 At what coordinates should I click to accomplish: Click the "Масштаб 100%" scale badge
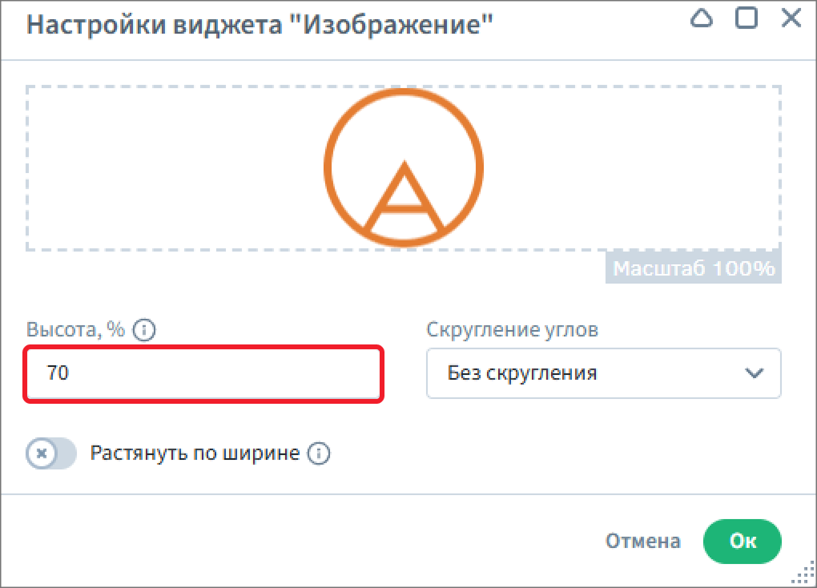[x=694, y=268]
